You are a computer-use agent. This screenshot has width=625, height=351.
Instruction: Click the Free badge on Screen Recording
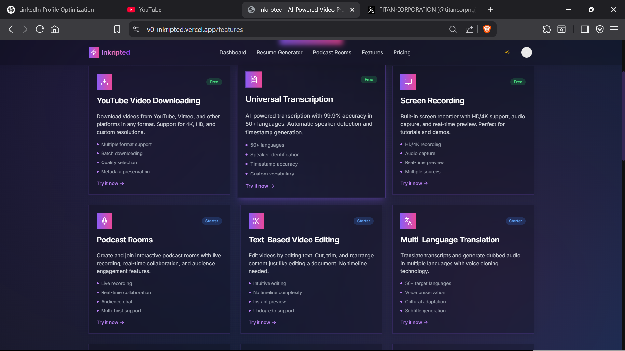tap(518, 82)
